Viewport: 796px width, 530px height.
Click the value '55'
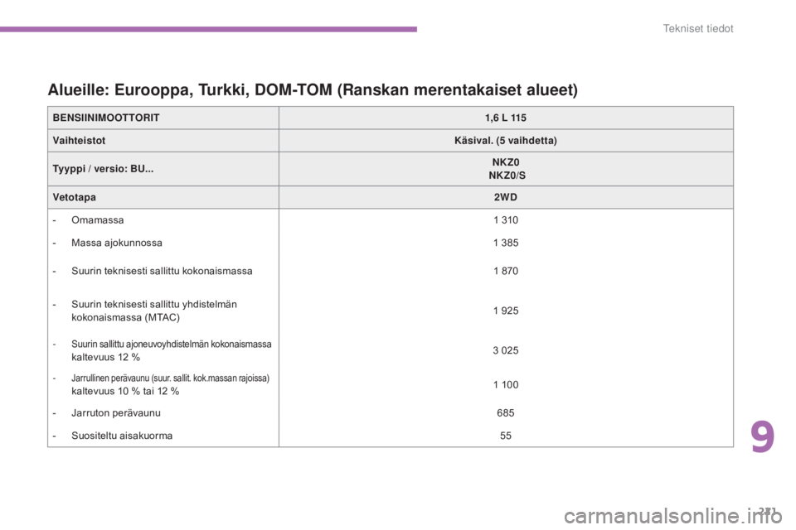coord(506,436)
